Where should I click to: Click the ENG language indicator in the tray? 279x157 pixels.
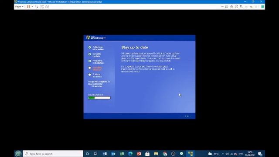[x=241, y=154]
